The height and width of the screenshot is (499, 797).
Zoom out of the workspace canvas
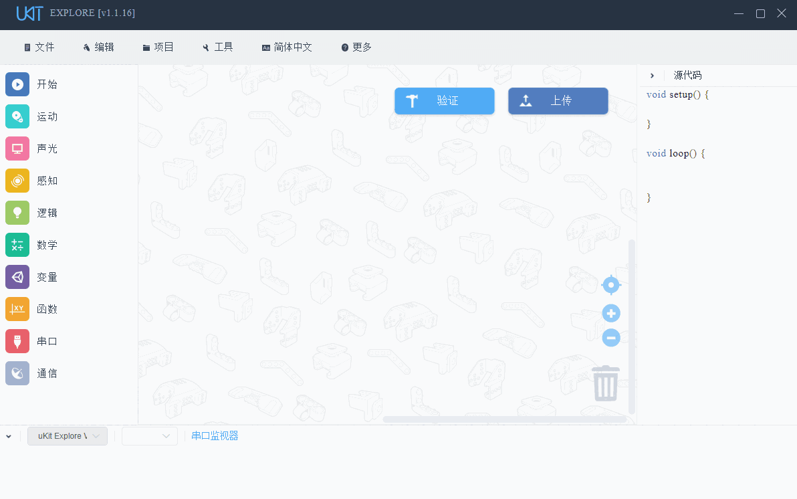610,338
